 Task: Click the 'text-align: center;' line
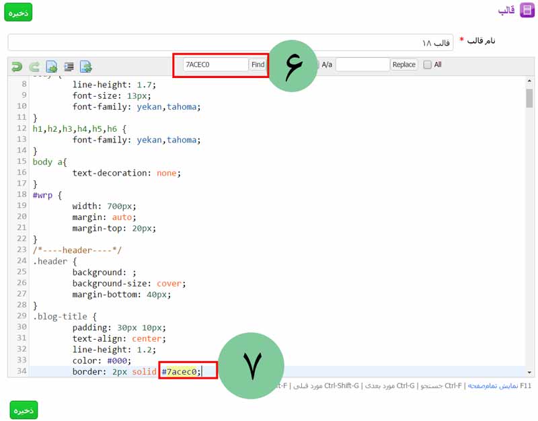pyautogui.click(x=119, y=339)
